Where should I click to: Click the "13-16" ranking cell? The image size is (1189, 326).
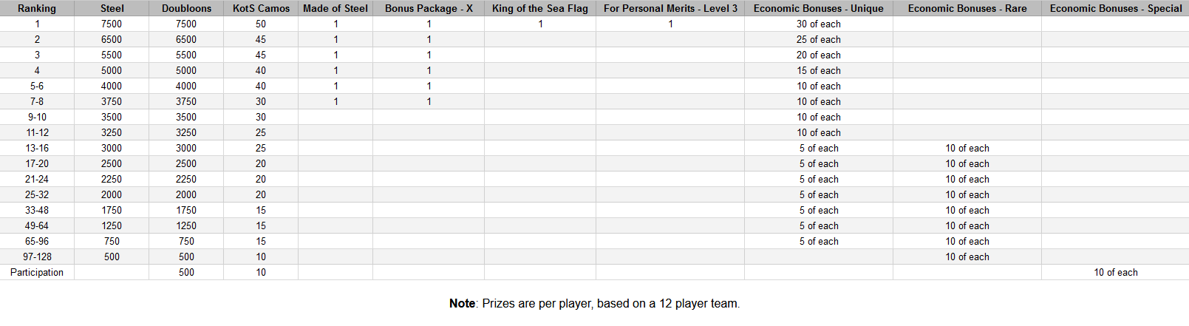pos(37,148)
